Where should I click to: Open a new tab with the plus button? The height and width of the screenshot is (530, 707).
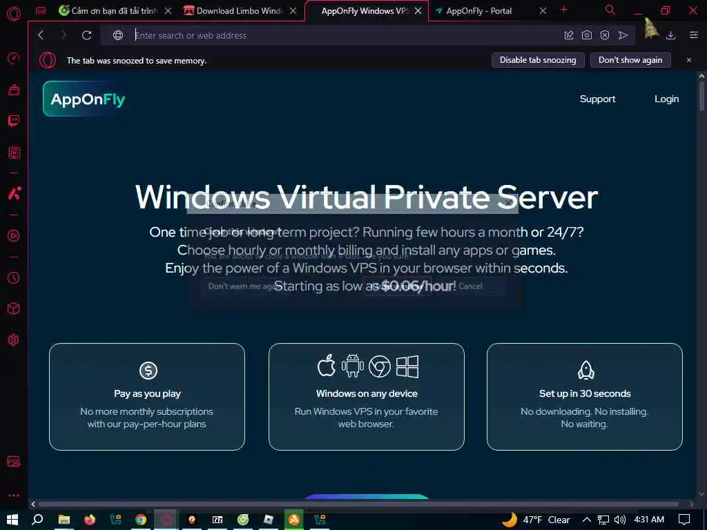[x=563, y=10]
